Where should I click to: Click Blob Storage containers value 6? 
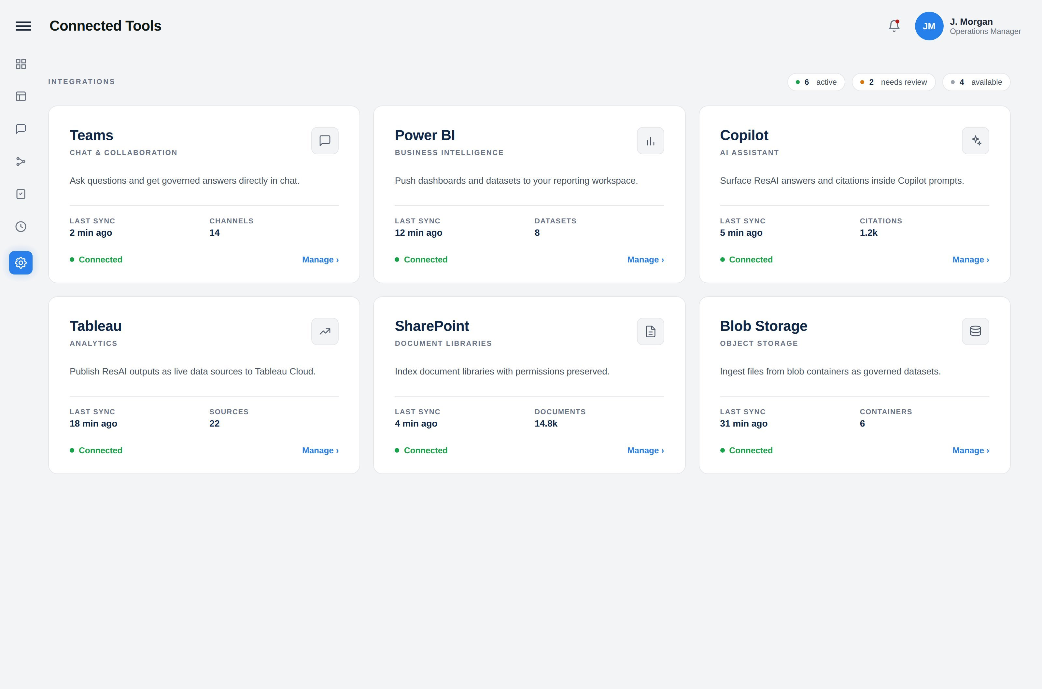(x=862, y=424)
